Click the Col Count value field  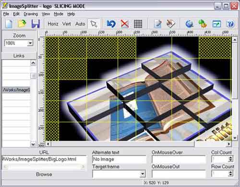(220, 159)
